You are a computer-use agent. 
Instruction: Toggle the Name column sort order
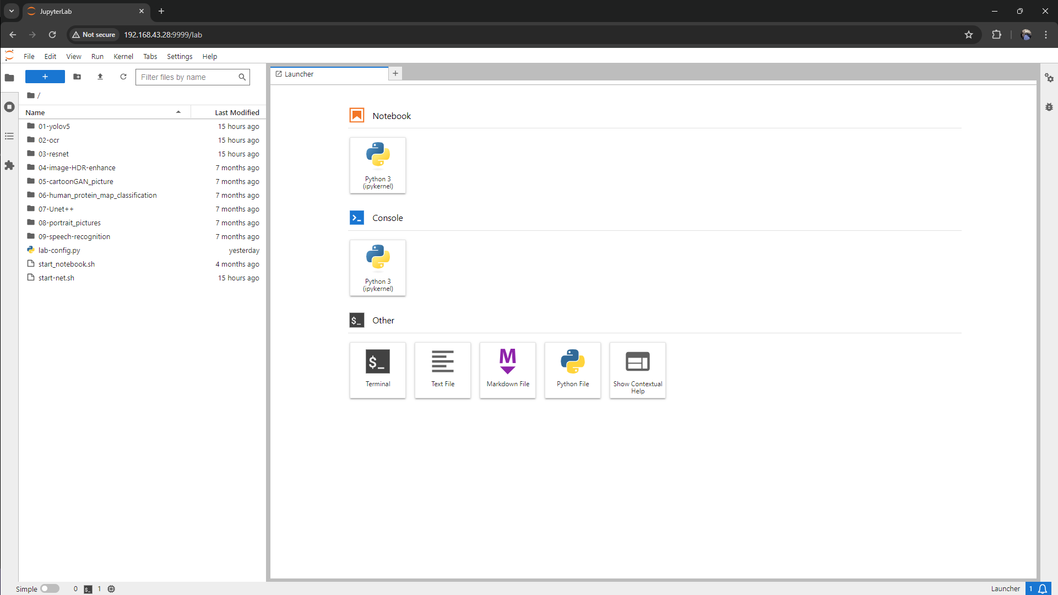[x=105, y=112]
